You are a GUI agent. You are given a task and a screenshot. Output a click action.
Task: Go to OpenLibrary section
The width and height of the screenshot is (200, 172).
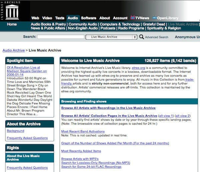(x=168, y=18)
